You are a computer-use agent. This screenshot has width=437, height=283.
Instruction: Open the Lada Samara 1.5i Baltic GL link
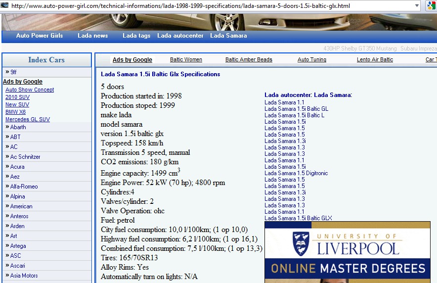click(x=297, y=109)
